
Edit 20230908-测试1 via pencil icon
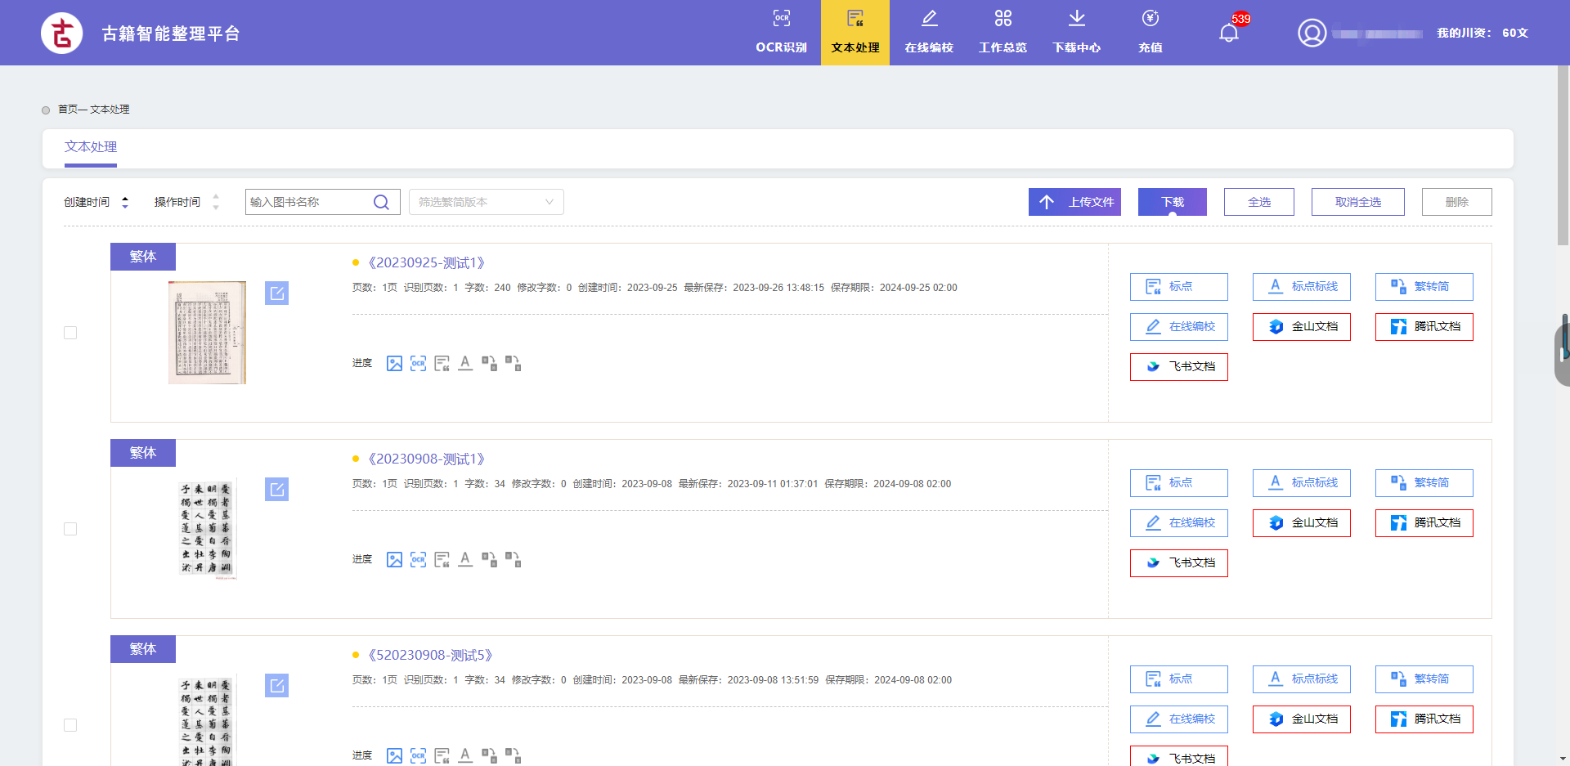click(x=276, y=489)
